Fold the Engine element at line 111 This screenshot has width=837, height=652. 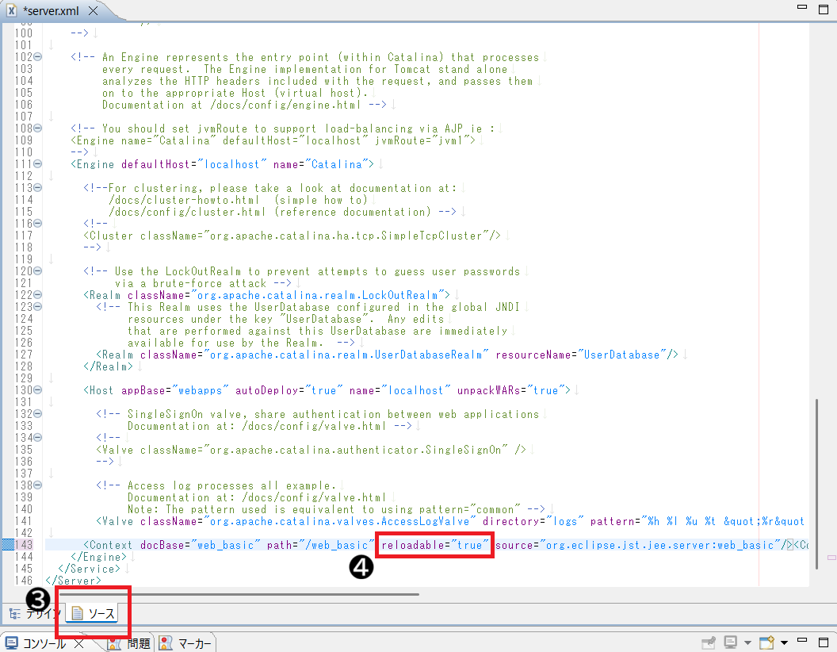pyautogui.click(x=38, y=164)
